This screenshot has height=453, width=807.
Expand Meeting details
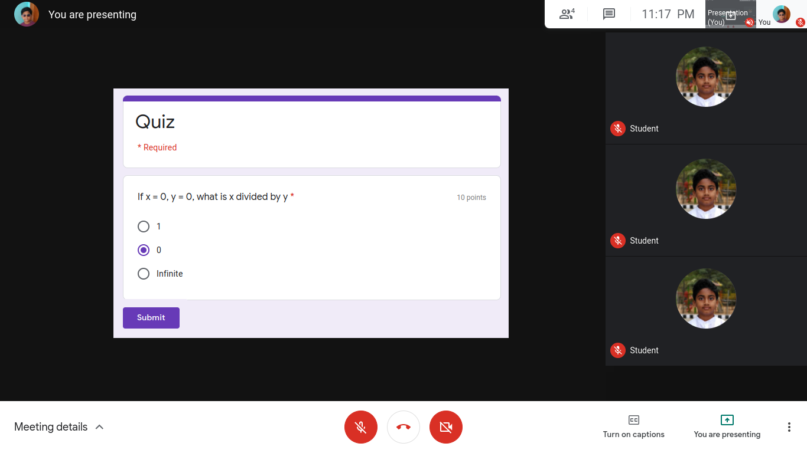pyautogui.click(x=59, y=427)
